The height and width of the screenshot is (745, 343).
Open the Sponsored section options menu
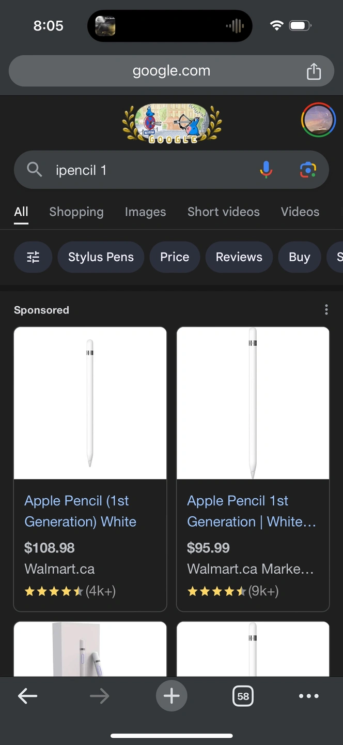(326, 309)
